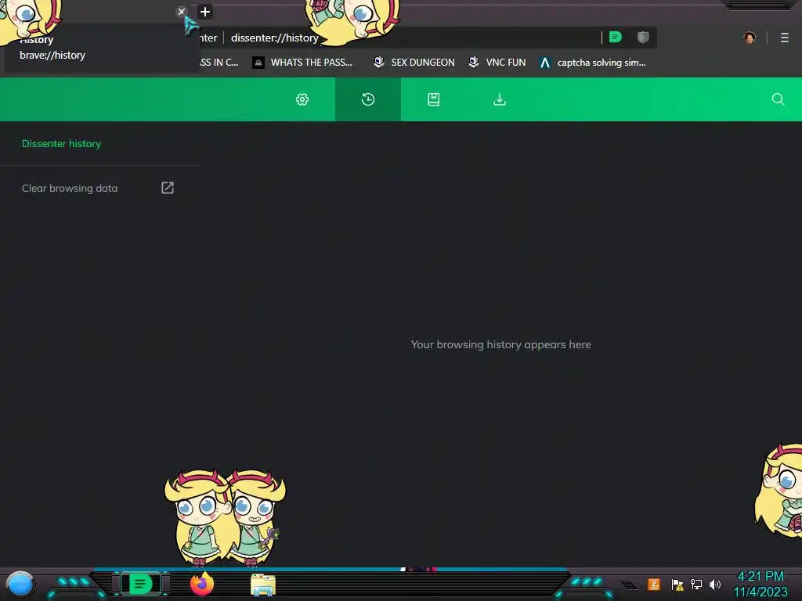The width and height of the screenshot is (802, 601).
Task: Open a new tab with plus button
Action: pyautogui.click(x=205, y=12)
